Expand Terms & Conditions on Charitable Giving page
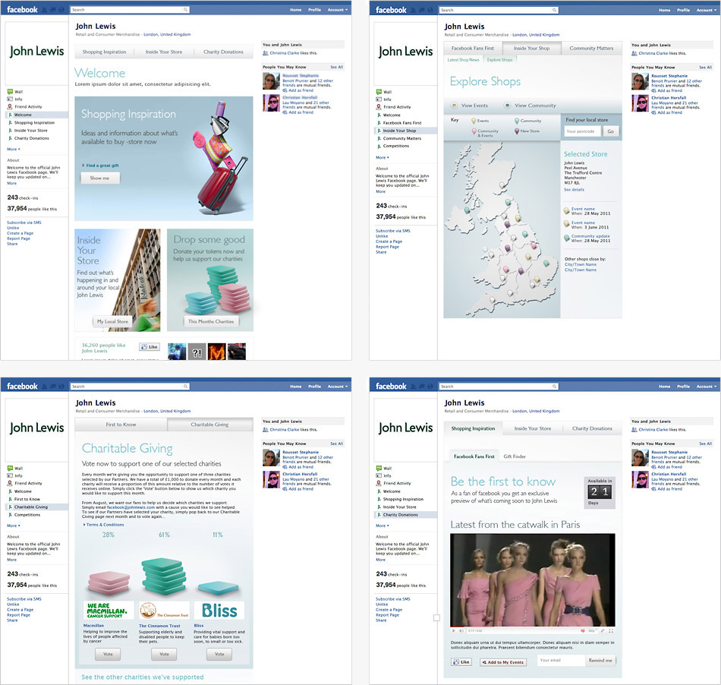This screenshot has height=685, width=721. click(x=103, y=525)
